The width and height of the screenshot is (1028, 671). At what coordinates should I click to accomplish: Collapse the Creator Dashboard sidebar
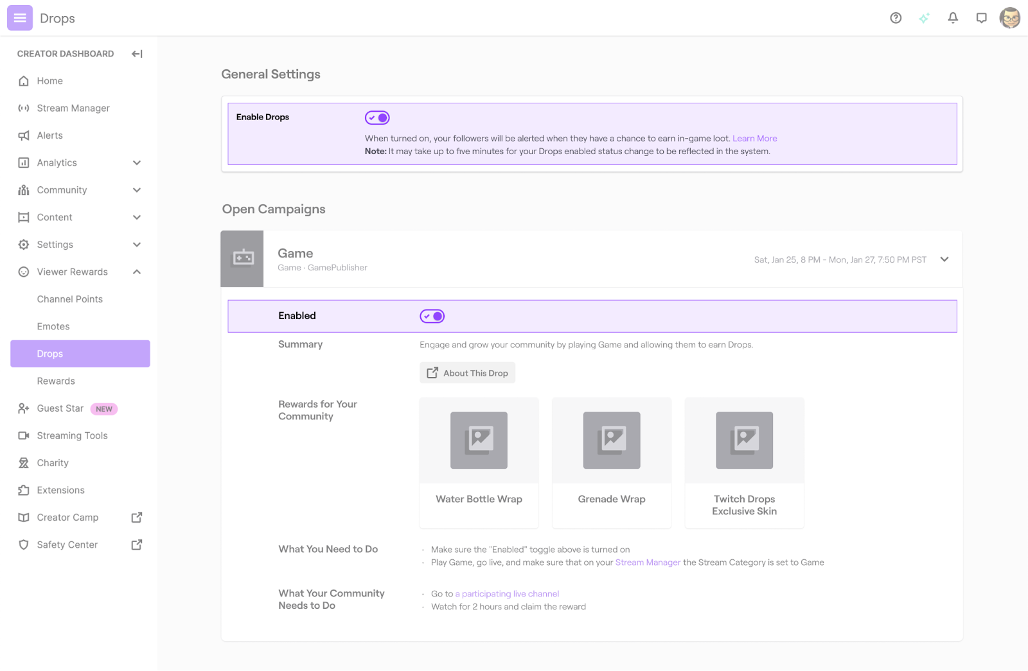click(136, 54)
